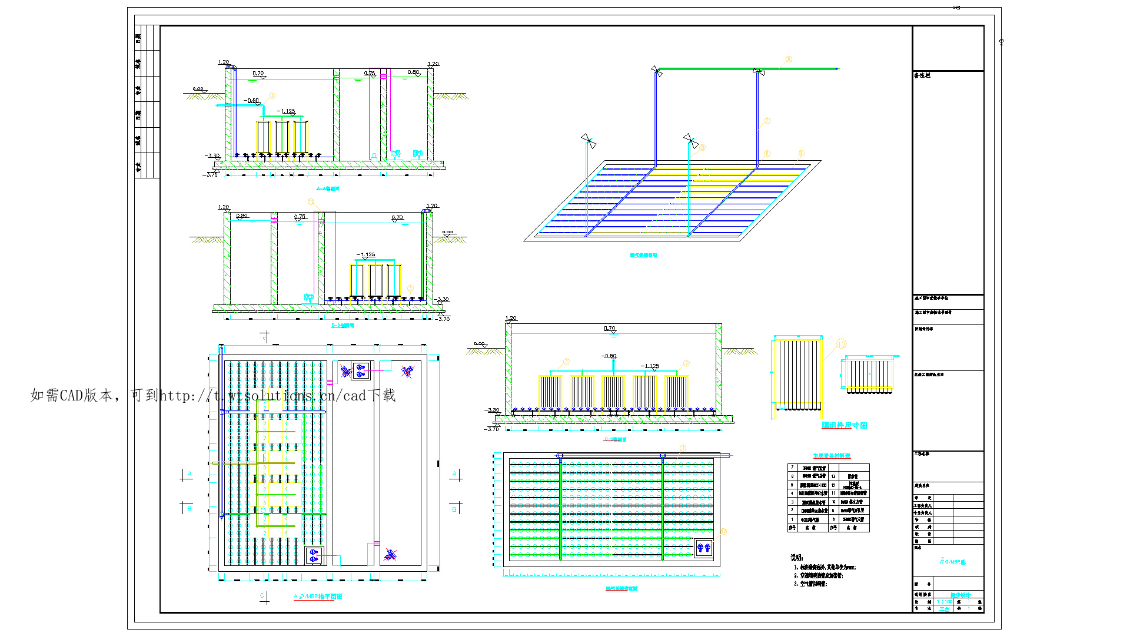The width and height of the screenshot is (1130, 636).
Task: Click section marker B on right of plan view
Action: coord(454,508)
